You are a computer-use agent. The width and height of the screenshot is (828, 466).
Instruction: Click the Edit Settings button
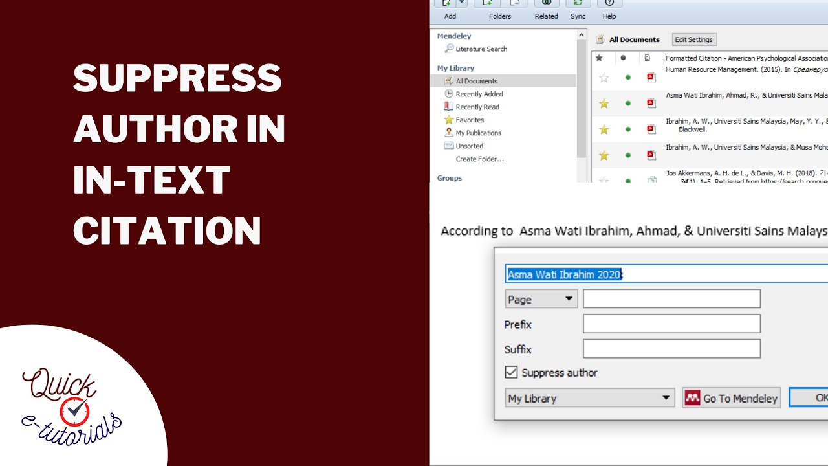[694, 39]
